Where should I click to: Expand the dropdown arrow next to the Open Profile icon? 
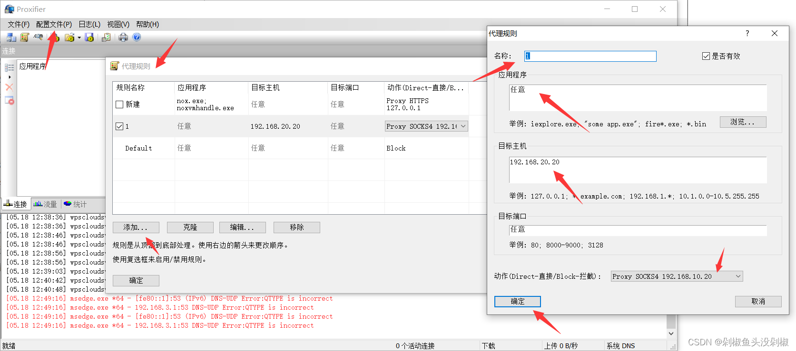coord(79,38)
